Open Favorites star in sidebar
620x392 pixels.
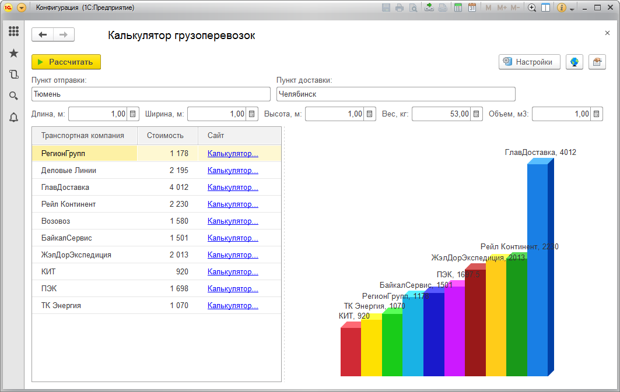[13, 53]
